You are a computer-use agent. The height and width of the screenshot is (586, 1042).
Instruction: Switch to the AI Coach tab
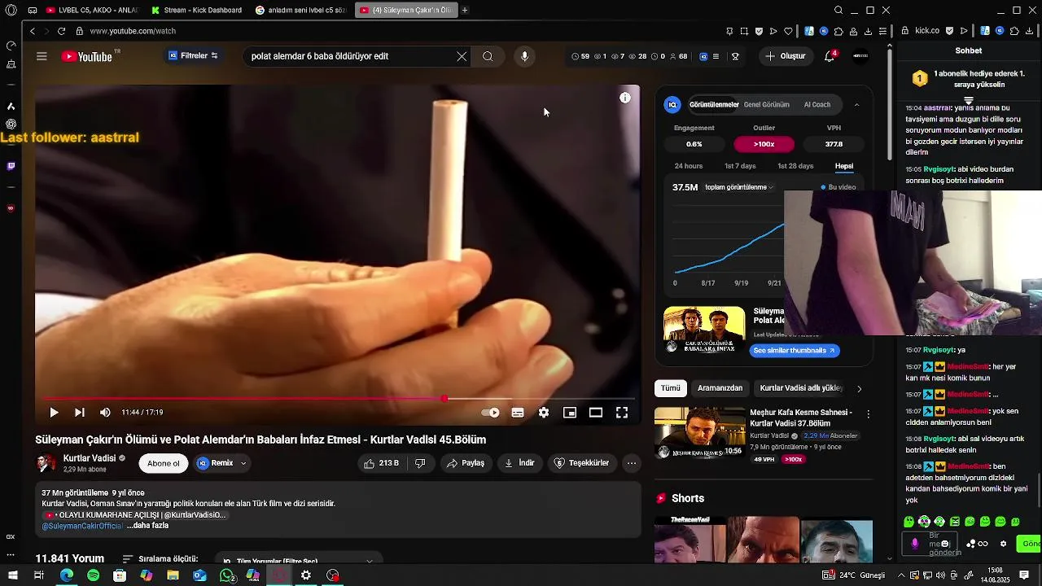click(x=817, y=105)
